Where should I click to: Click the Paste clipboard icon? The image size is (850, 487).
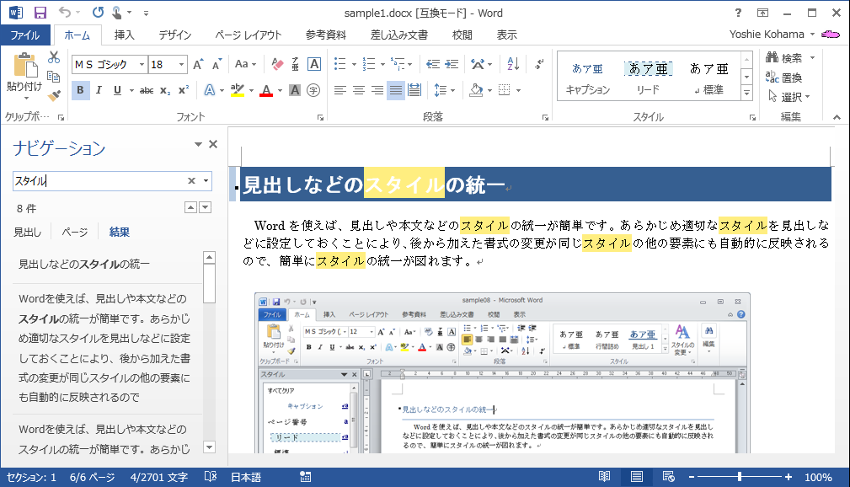24,67
